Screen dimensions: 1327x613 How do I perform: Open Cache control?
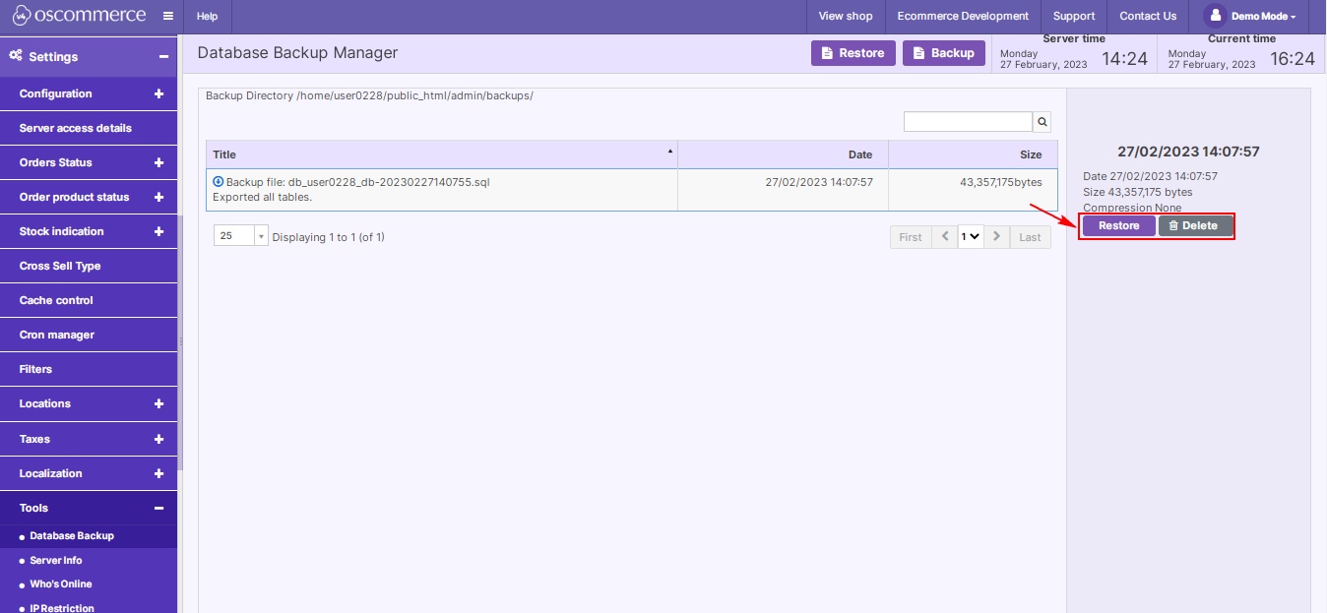click(x=89, y=300)
